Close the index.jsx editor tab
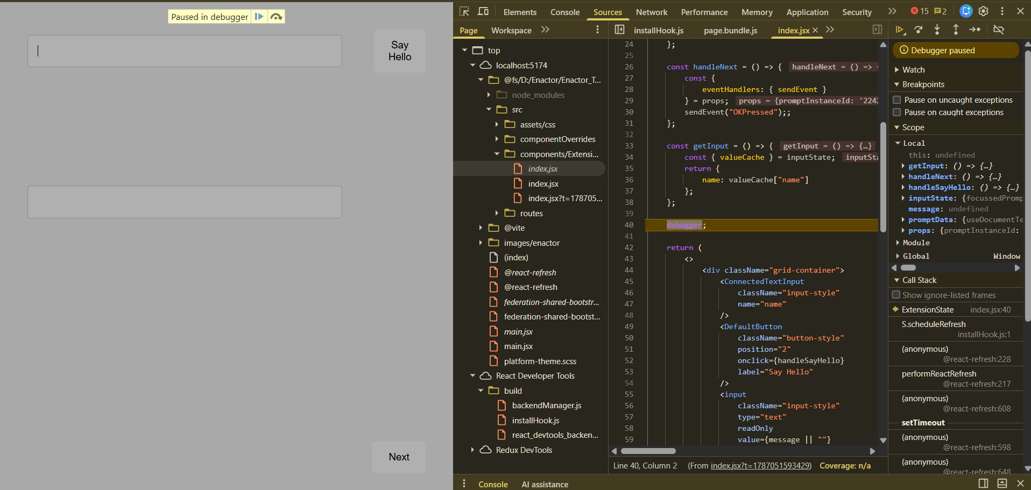The width and height of the screenshot is (1031, 490). [x=815, y=30]
